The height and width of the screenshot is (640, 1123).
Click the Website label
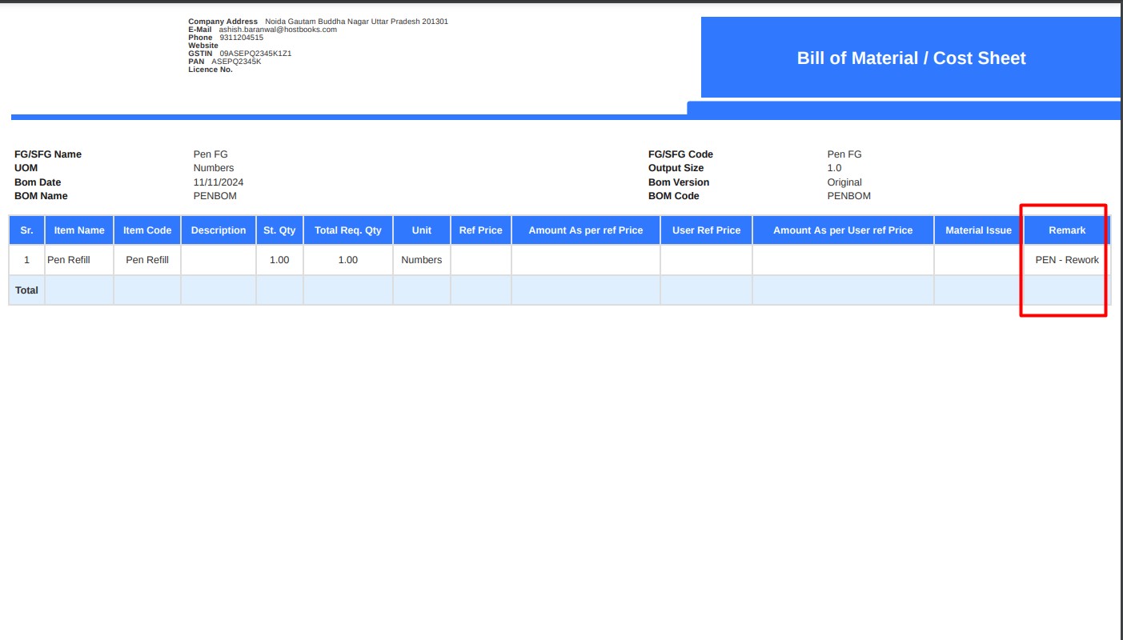coord(203,46)
